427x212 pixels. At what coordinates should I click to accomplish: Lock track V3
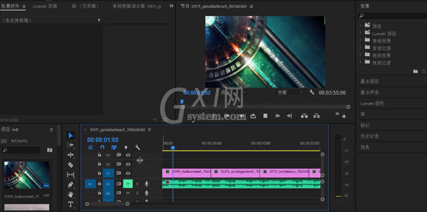99,155
